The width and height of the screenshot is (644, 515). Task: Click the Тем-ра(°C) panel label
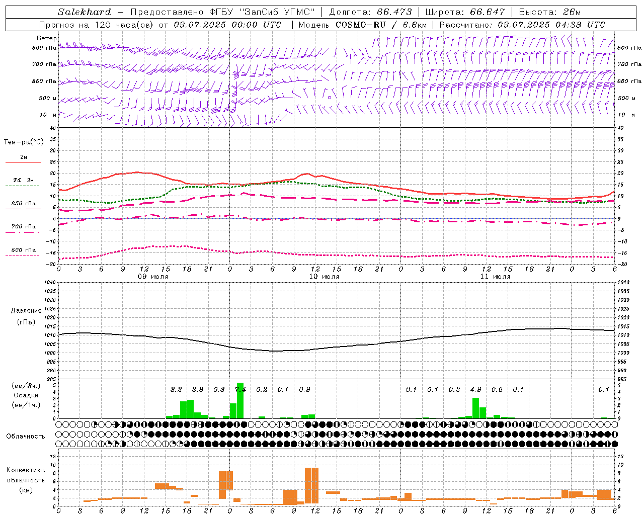click(24, 142)
